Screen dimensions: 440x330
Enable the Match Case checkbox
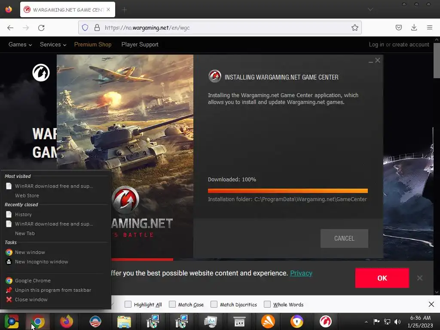[172, 304]
